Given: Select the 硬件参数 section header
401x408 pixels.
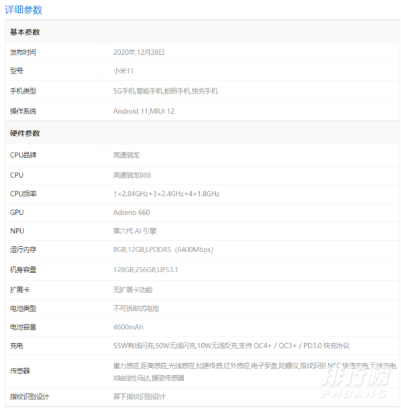Looking at the screenshot, I should click(x=25, y=133).
